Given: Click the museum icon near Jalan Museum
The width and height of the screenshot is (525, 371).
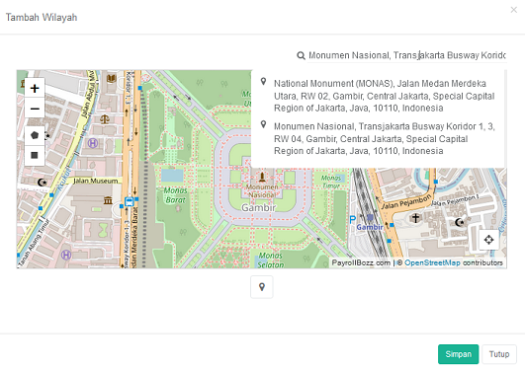Looking at the screenshot, I should click(x=108, y=200).
